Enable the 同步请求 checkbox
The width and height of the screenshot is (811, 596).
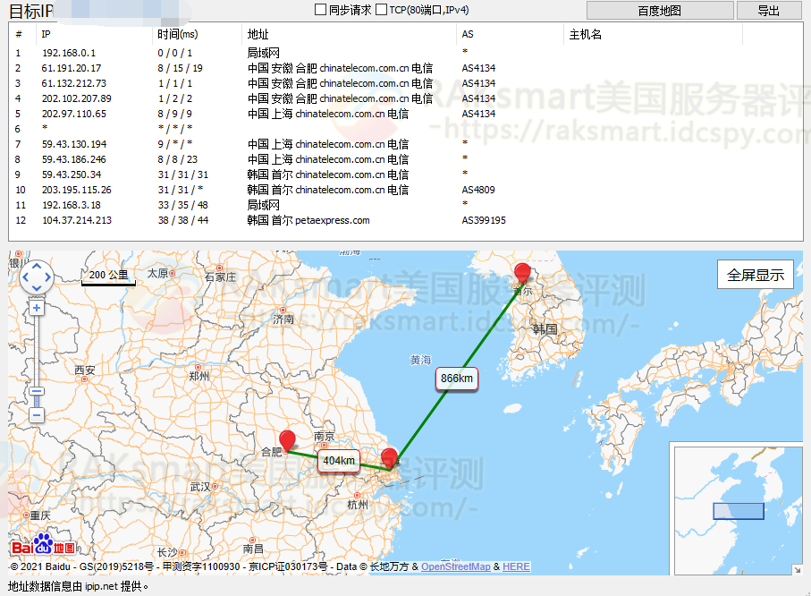coord(321,10)
